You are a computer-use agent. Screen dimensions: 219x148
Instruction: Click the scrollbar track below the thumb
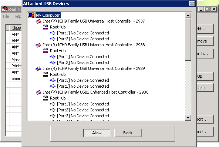[188, 88]
